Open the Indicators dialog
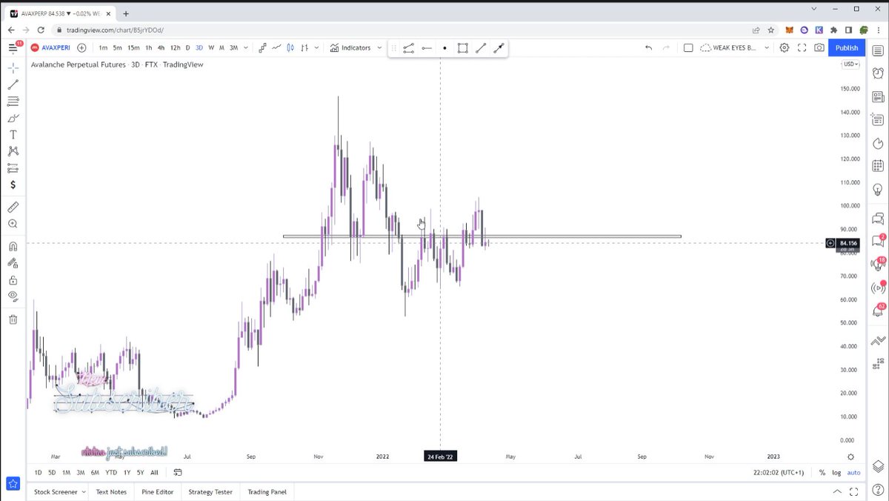889x501 pixels. click(x=350, y=47)
